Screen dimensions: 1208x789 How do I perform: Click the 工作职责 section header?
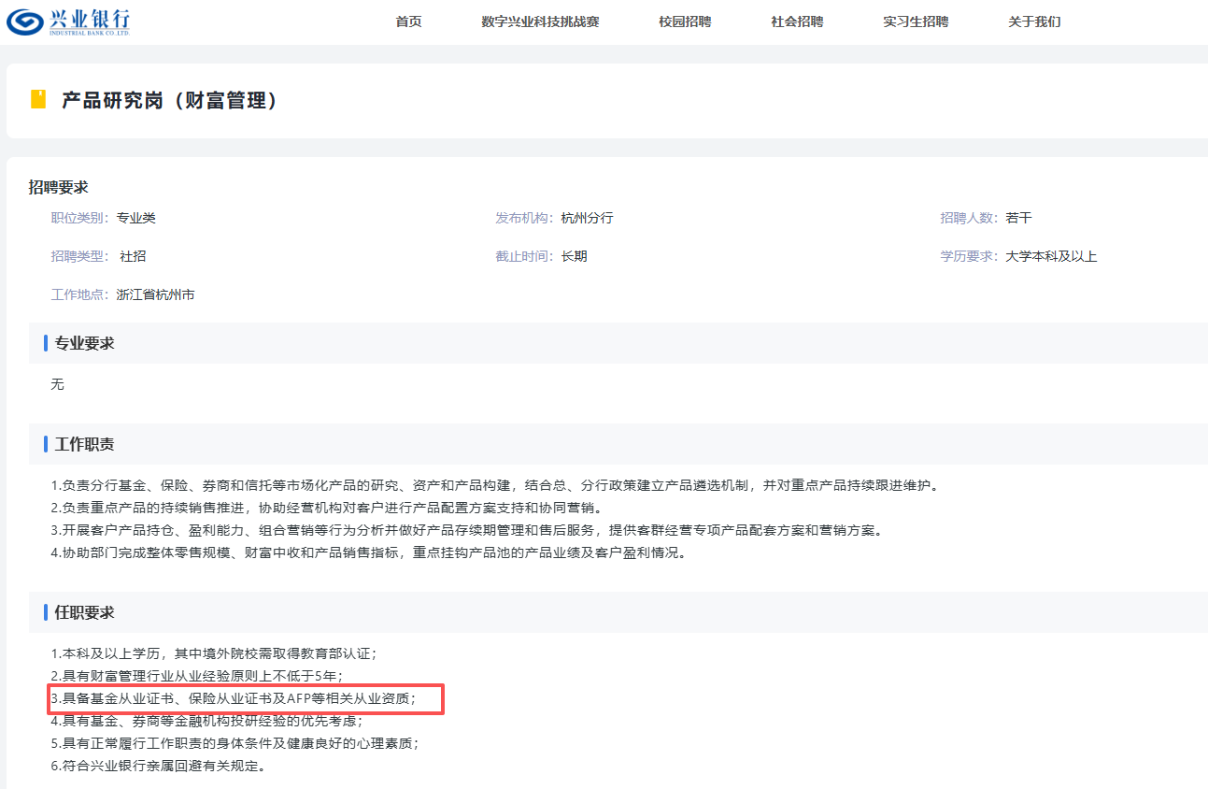pyautogui.click(x=84, y=444)
